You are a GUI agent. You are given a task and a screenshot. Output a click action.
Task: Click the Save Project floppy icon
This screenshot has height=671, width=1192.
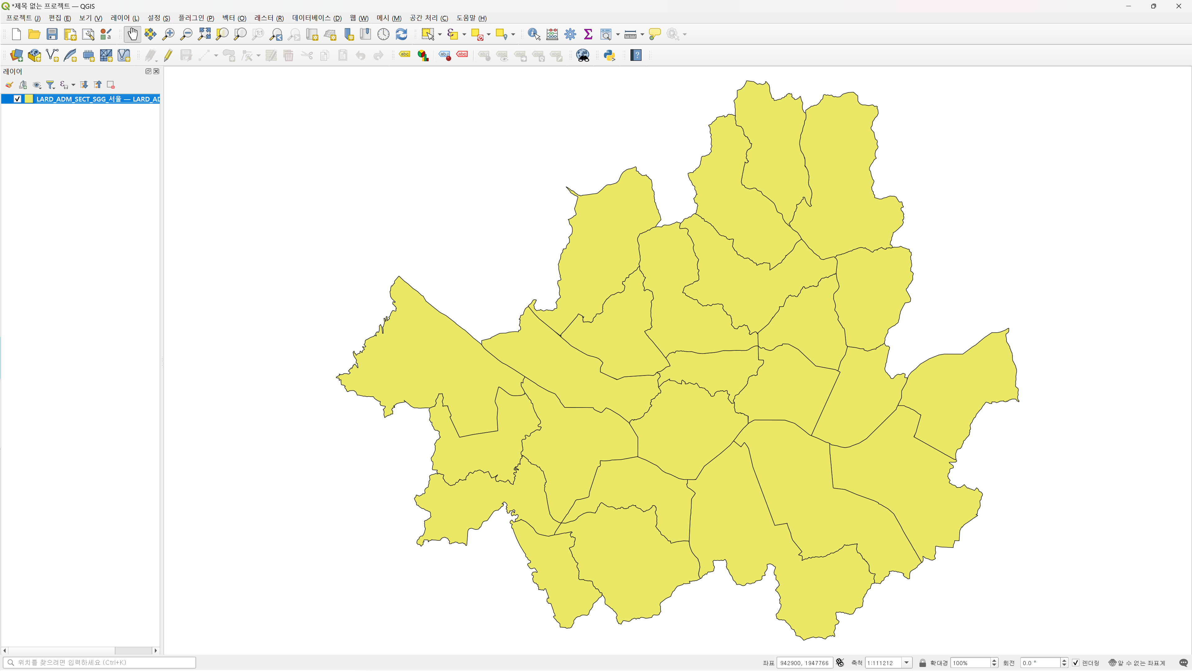(x=52, y=34)
